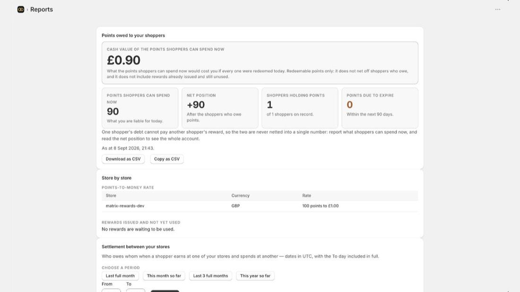
Task: Select the matrix-rewards-dev store cell
Action: (125, 206)
